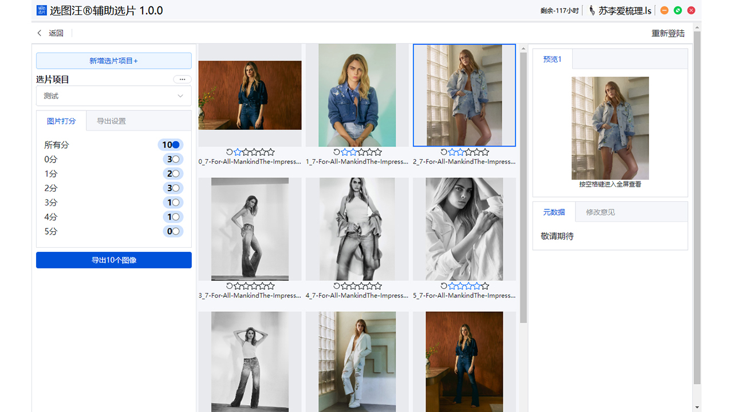733x412 pixels.
Task: Click 重新登陆 to log in again
Action: (668, 33)
